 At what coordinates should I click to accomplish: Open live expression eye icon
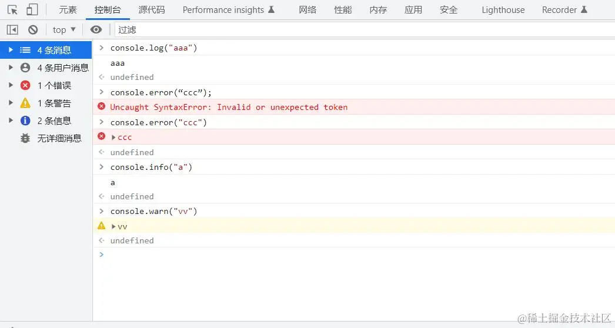point(96,29)
